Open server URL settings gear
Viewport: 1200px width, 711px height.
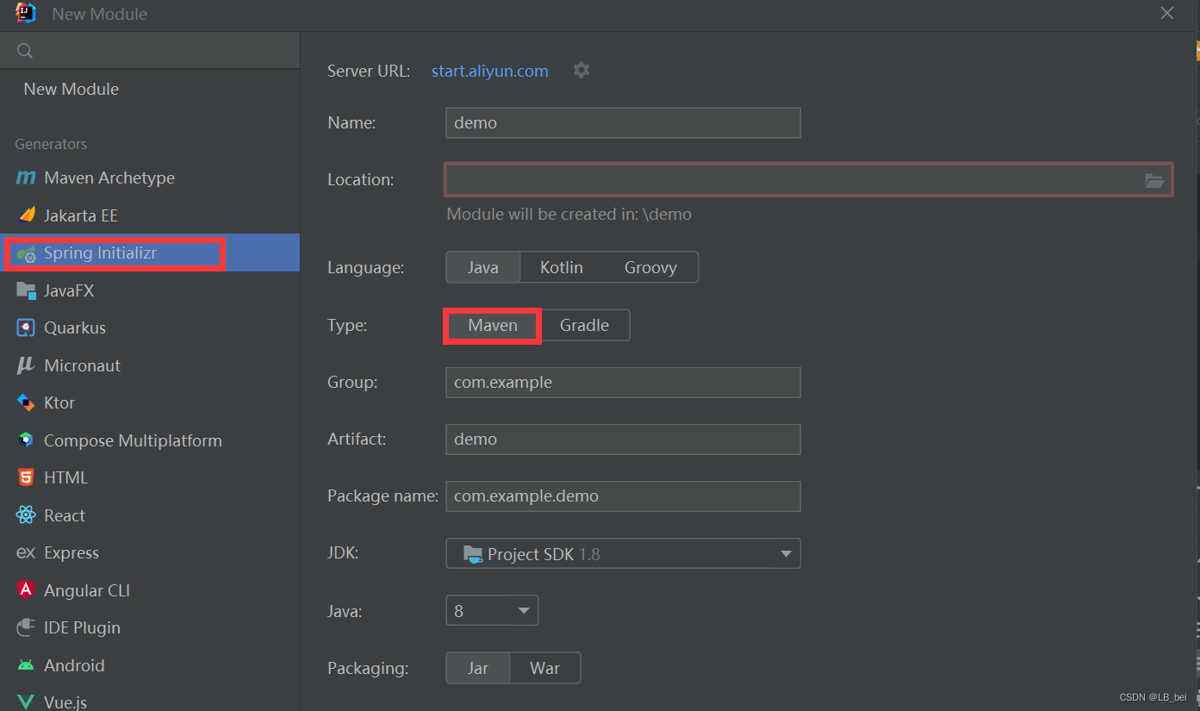581,70
